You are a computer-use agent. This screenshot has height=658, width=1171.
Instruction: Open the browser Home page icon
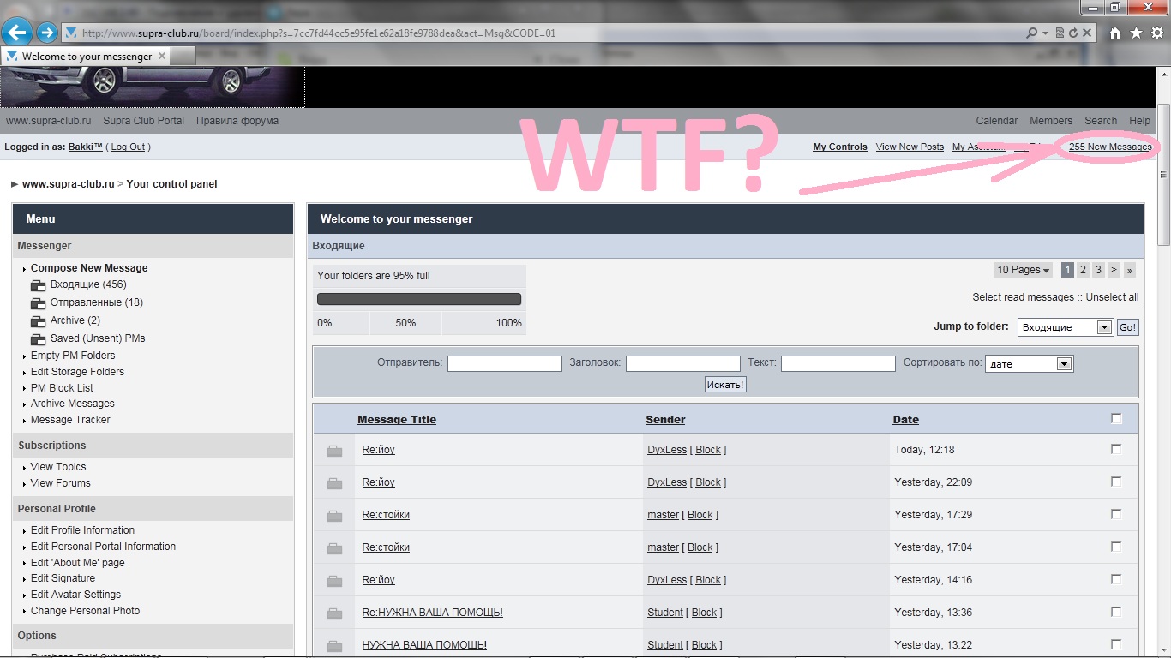pos(1114,33)
